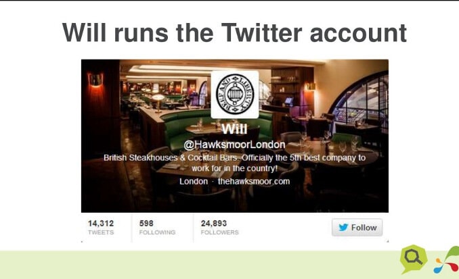Click the FOLLOWING label
459x279 pixels.
(x=157, y=232)
